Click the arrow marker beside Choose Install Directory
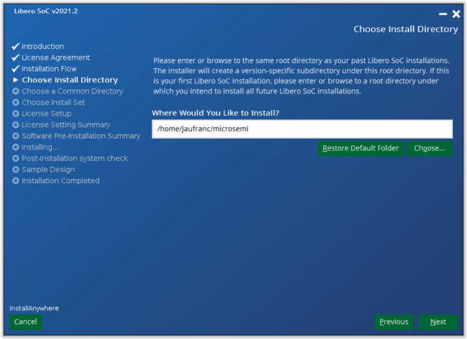Viewport: 467px width, 339px height. 16,80
